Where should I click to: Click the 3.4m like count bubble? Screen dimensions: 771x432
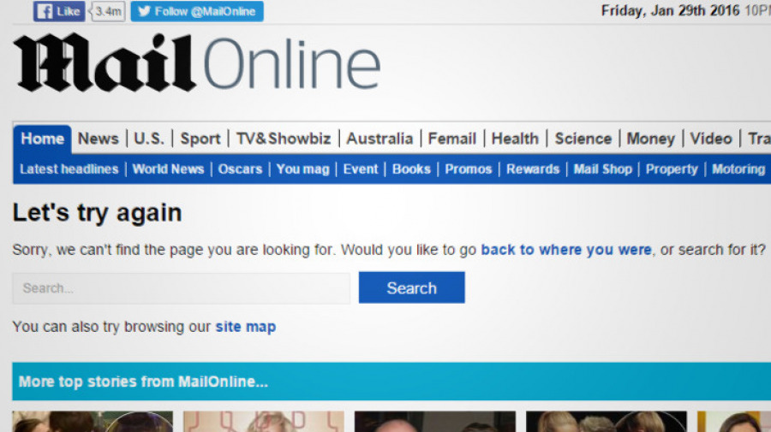pos(108,11)
